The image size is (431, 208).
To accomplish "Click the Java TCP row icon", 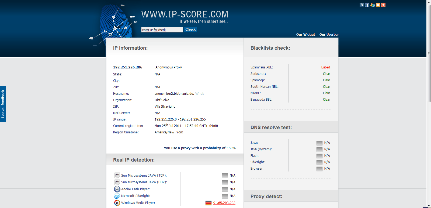I will click(117, 176).
